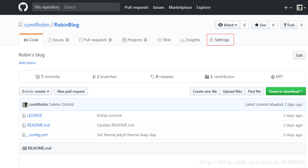Switch to the repository Pull requests tab
Viewport: 308px width, 168px height.
pyautogui.click(x=96, y=40)
